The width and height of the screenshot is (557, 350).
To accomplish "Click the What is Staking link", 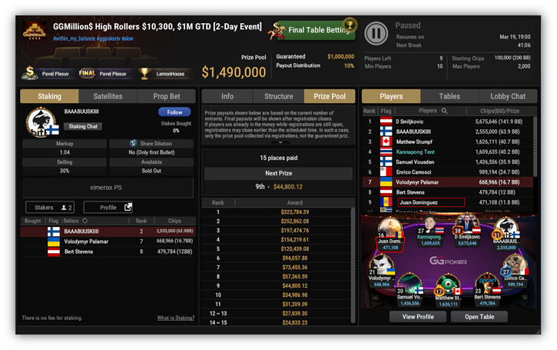I will pos(176,318).
